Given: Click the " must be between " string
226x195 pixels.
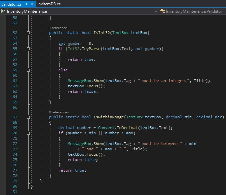Looking at the screenshot, I should coord(160,144).
